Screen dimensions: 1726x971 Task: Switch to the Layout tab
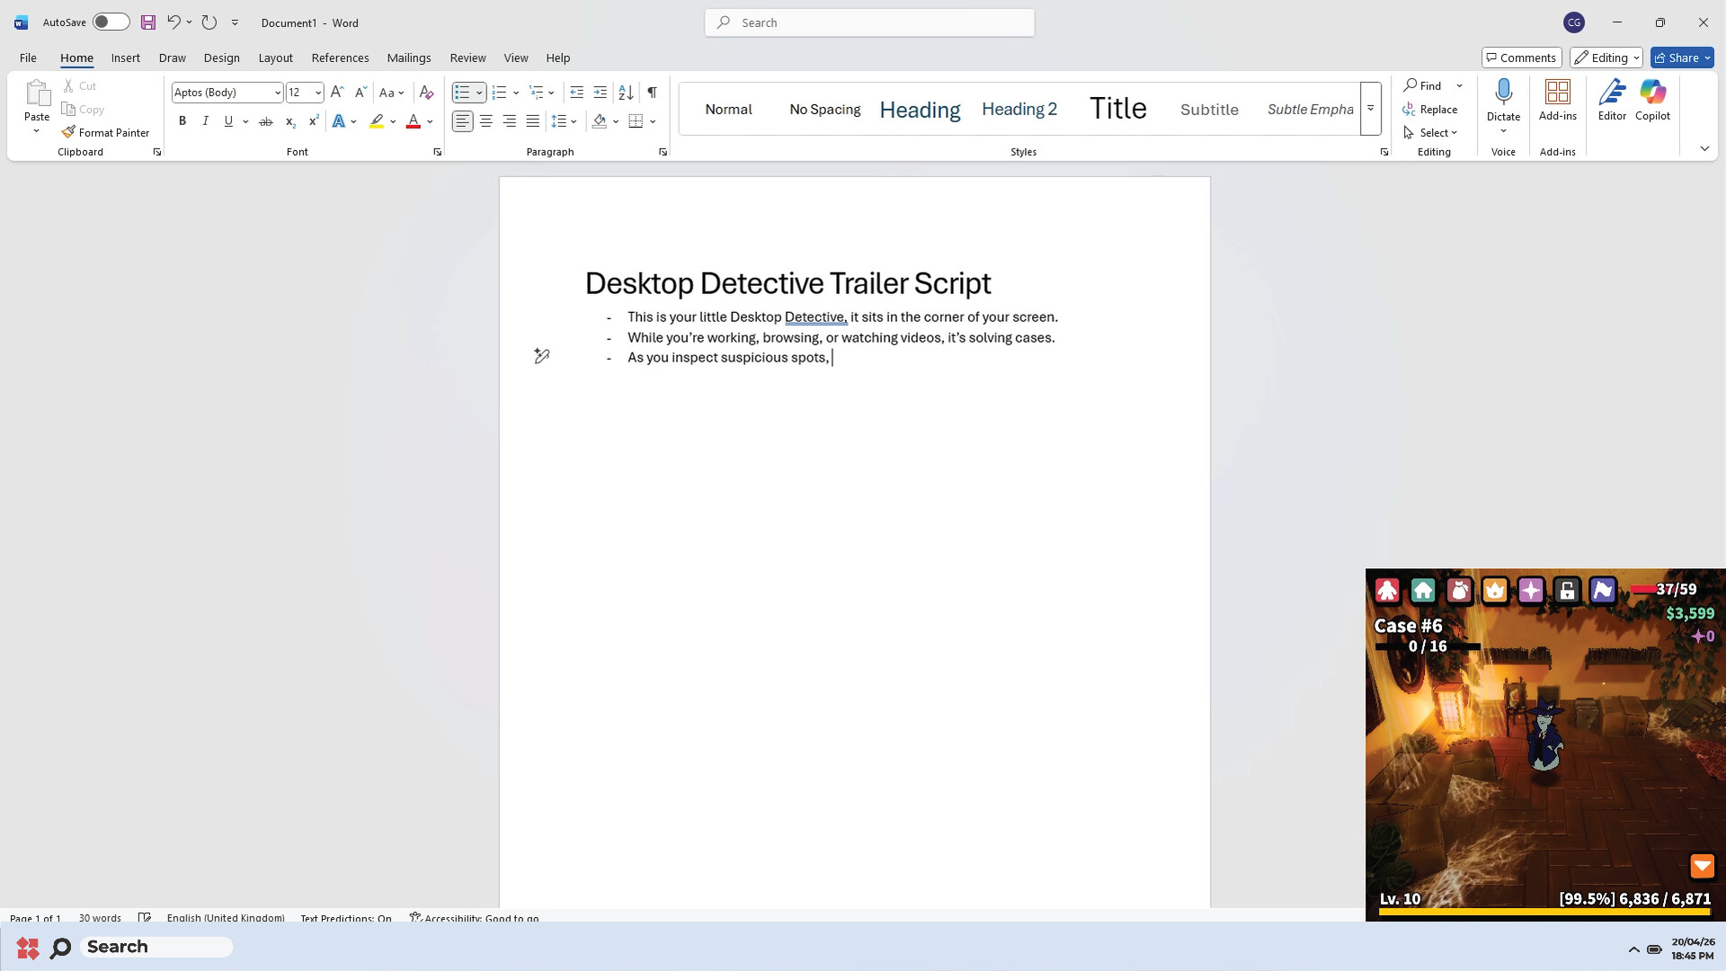(x=275, y=58)
